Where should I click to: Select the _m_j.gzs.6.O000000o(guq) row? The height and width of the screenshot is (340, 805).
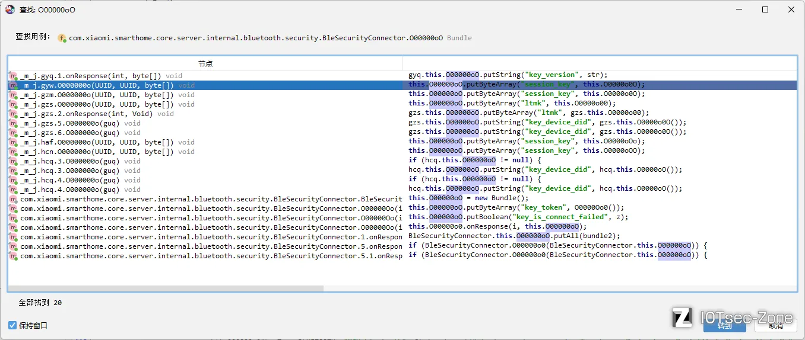pos(80,133)
